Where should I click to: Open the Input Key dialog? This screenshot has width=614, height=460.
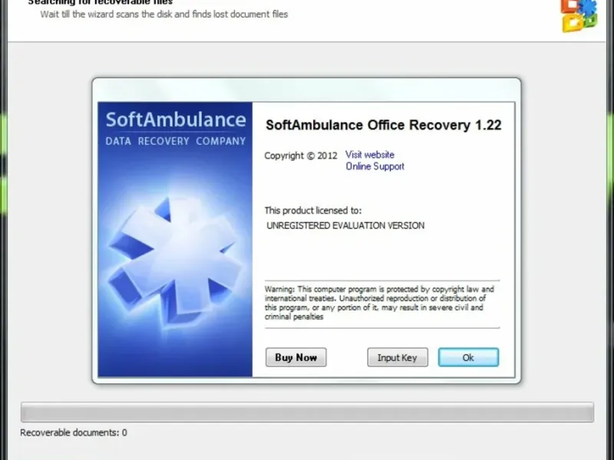pos(398,357)
